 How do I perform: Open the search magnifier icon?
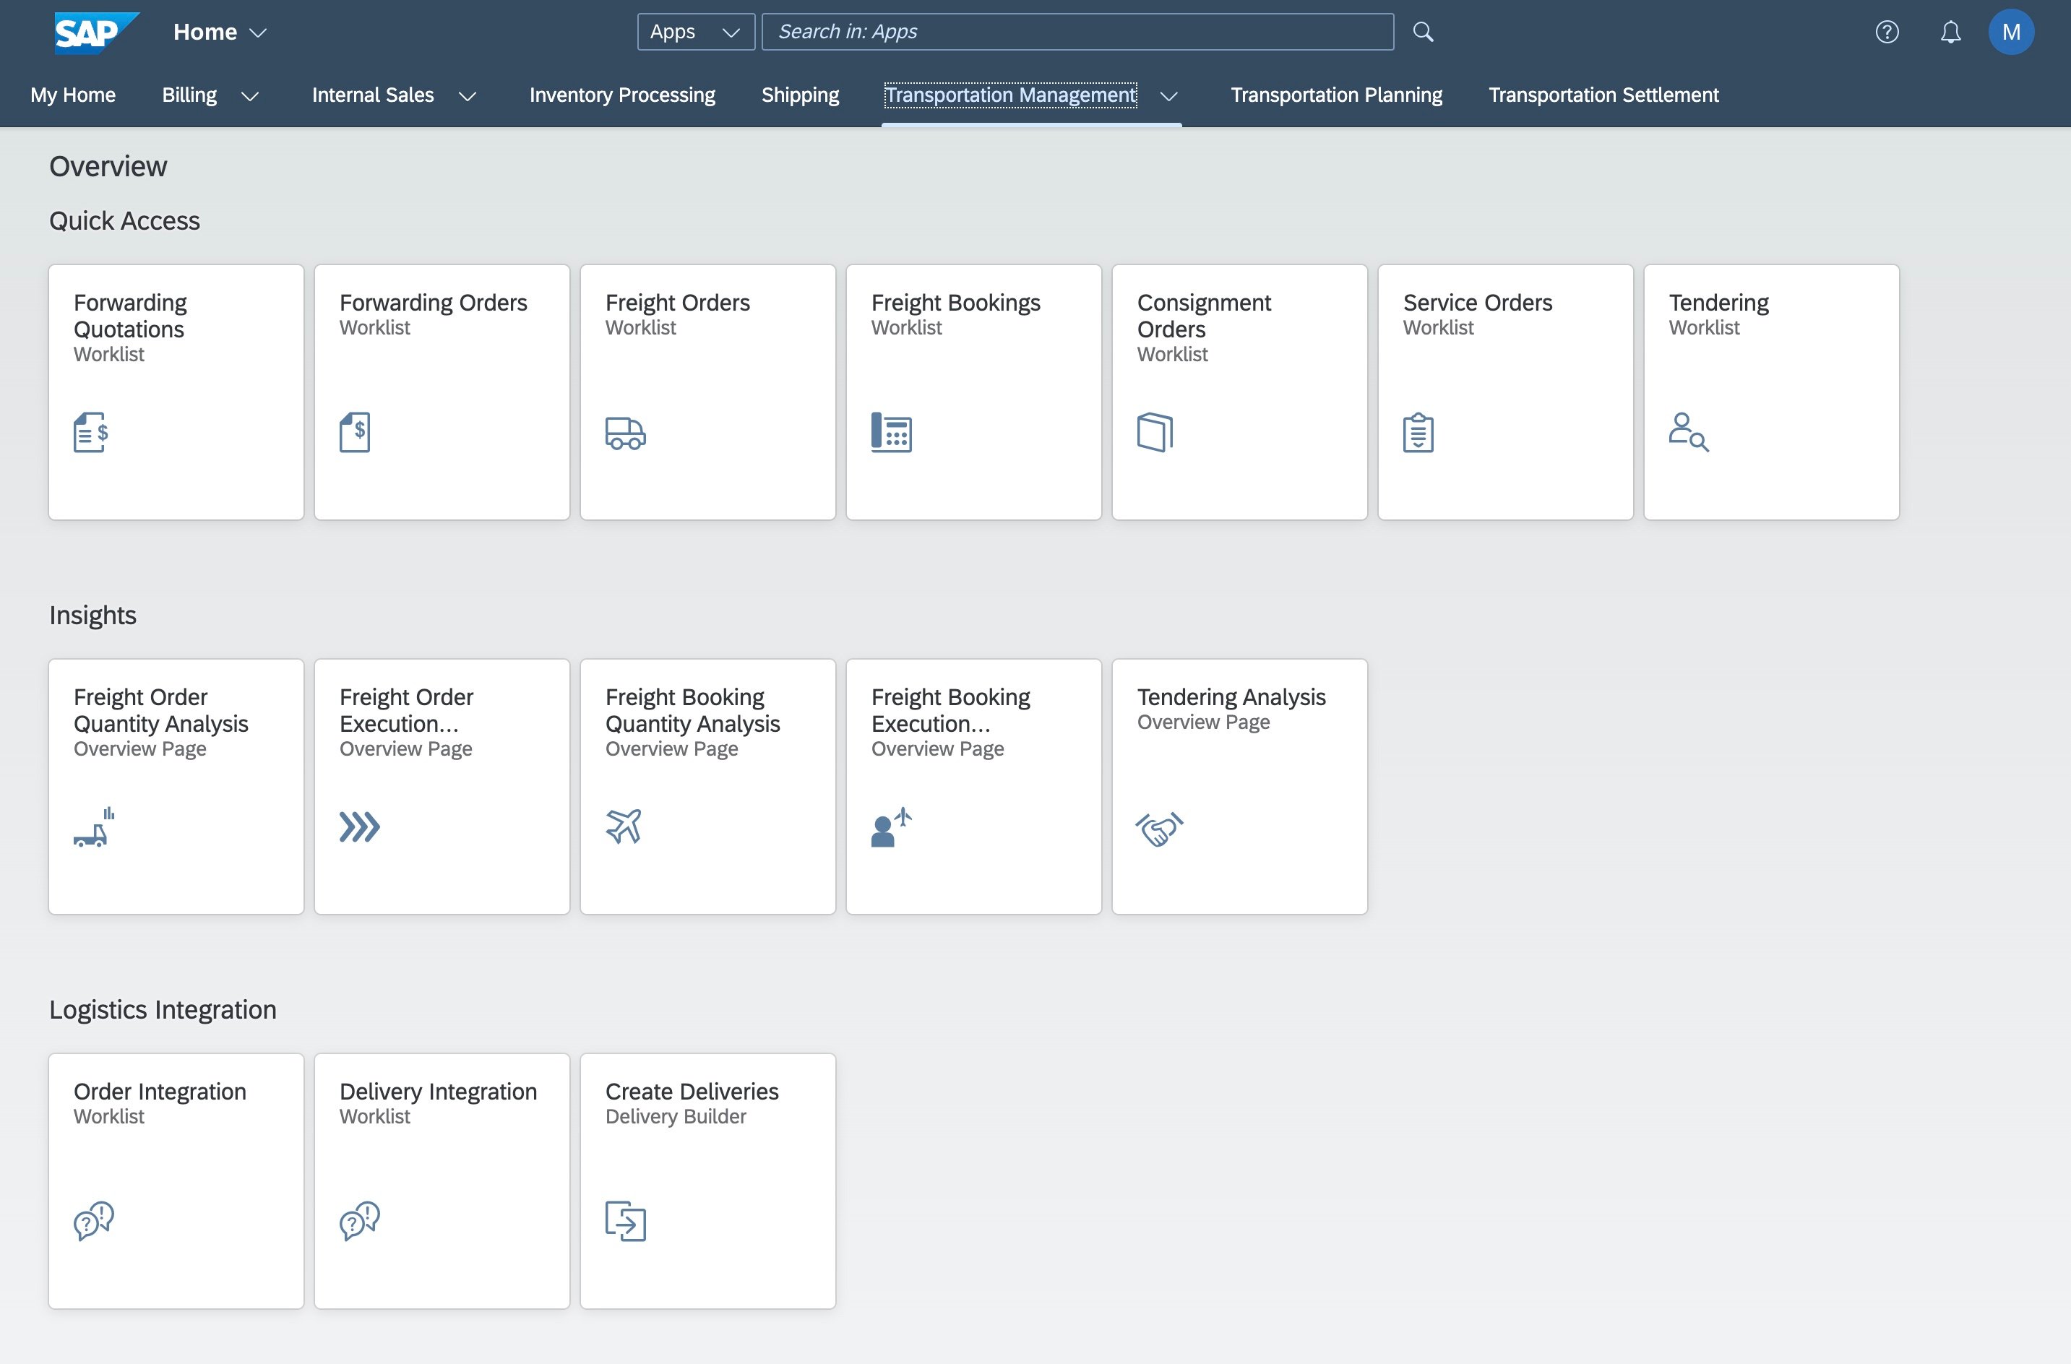click(1424, 31)
